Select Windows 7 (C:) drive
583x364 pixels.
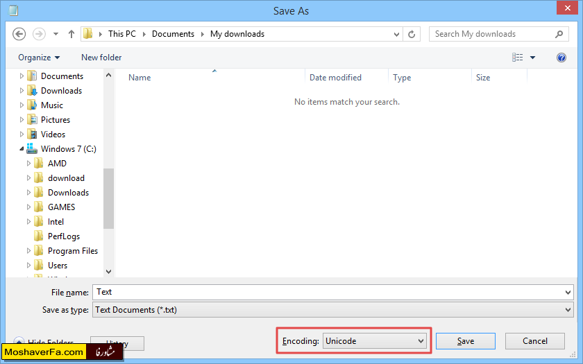click(68, 149)
